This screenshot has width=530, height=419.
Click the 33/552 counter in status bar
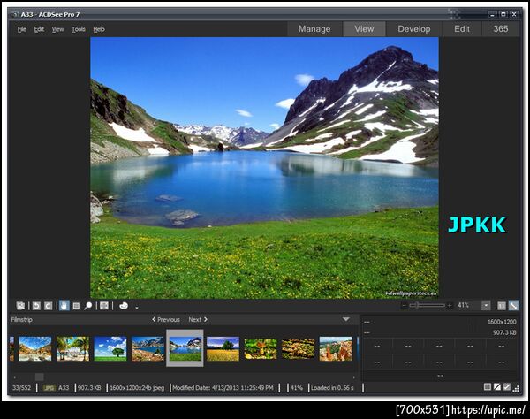click(21, 387)
